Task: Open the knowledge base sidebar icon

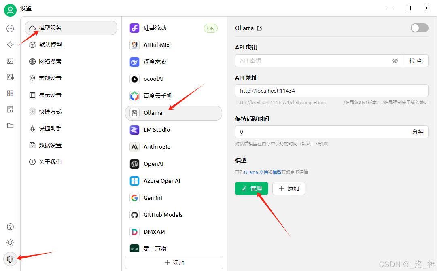Action: [10, 110]
